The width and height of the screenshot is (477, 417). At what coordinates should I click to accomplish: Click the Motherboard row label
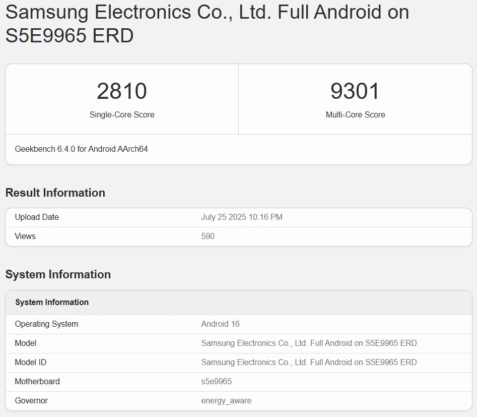[37, 382]
